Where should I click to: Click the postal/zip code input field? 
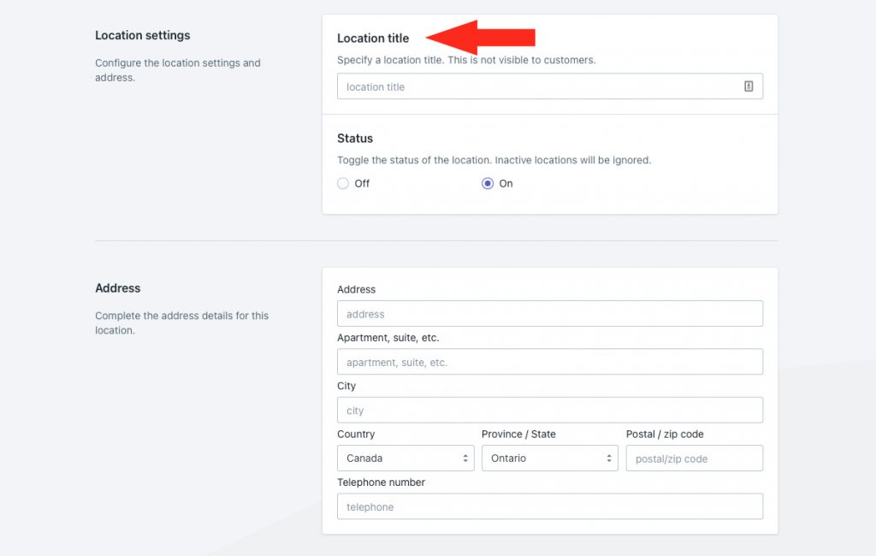click(695, 458)
